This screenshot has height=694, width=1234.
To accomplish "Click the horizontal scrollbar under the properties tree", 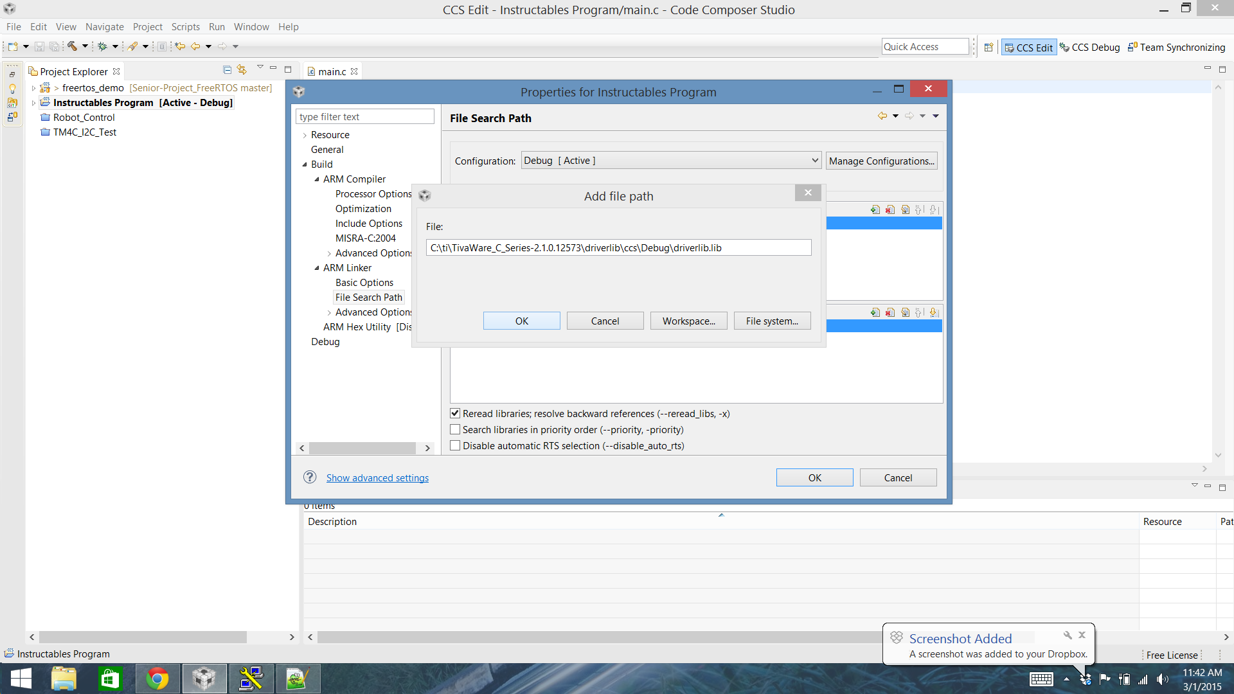I will pos(362,448).
